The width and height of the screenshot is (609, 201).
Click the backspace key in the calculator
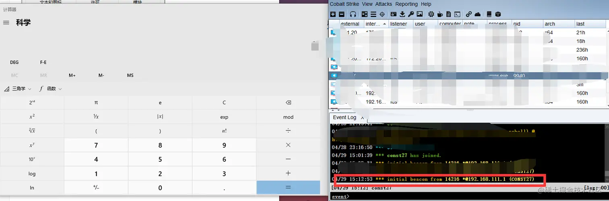[x=288, y=103]
